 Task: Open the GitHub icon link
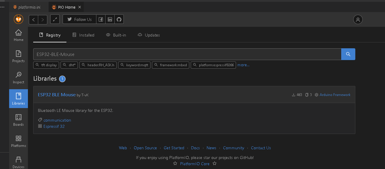point(119,19)
